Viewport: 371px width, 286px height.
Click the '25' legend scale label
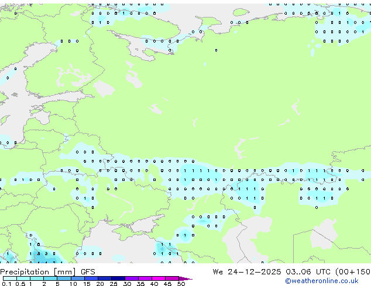point(114,284)
